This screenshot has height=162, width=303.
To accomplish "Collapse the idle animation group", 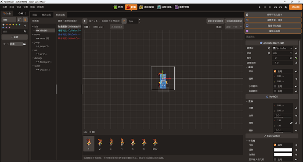I will click(33, 27).
